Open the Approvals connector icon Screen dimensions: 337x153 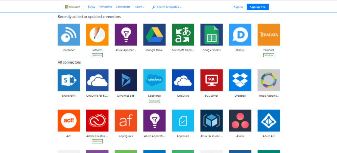[x=183, y=121]
